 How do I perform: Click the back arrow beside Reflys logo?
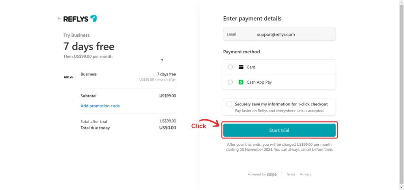(59, 19)
